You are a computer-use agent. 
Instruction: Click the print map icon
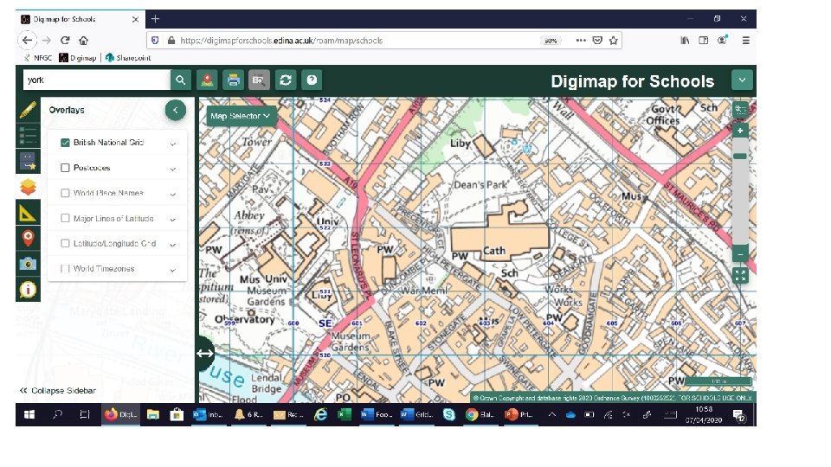tap(233, 80)
